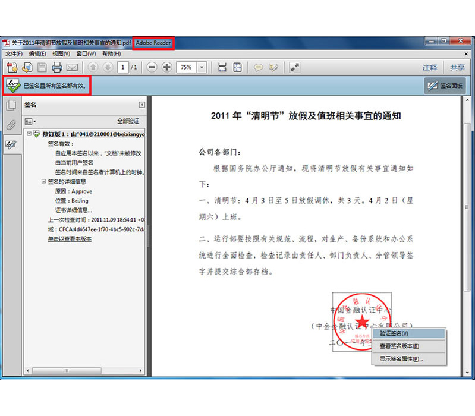Open the attachments paperclip panel
This screenshot has width=475, height=416.
(x=11, y=125)
